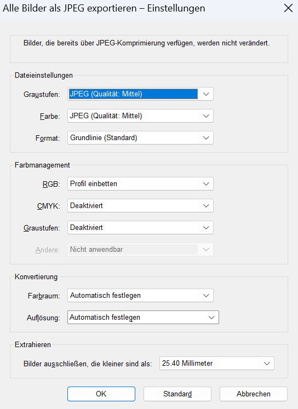Close the JPEG export settings dialog
Screen dimensions: 298x409
pos(288,8)
